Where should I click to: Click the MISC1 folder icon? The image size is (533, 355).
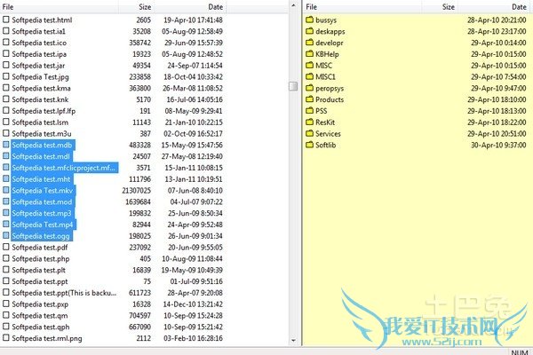tap(309, 76)
